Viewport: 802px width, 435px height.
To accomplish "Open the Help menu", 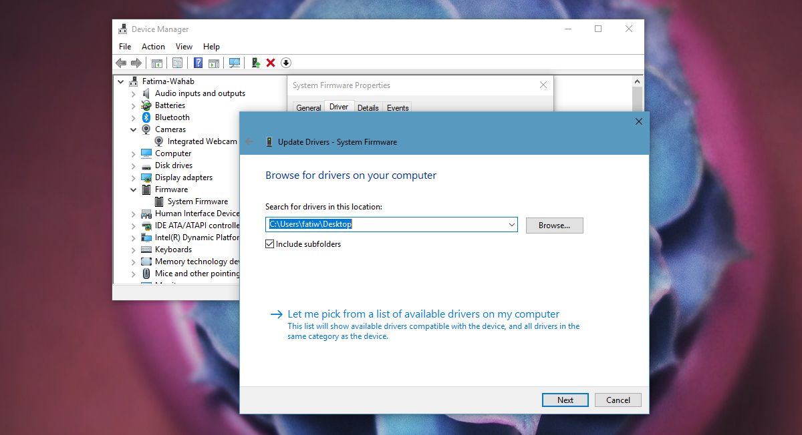I will click(211, 47).
